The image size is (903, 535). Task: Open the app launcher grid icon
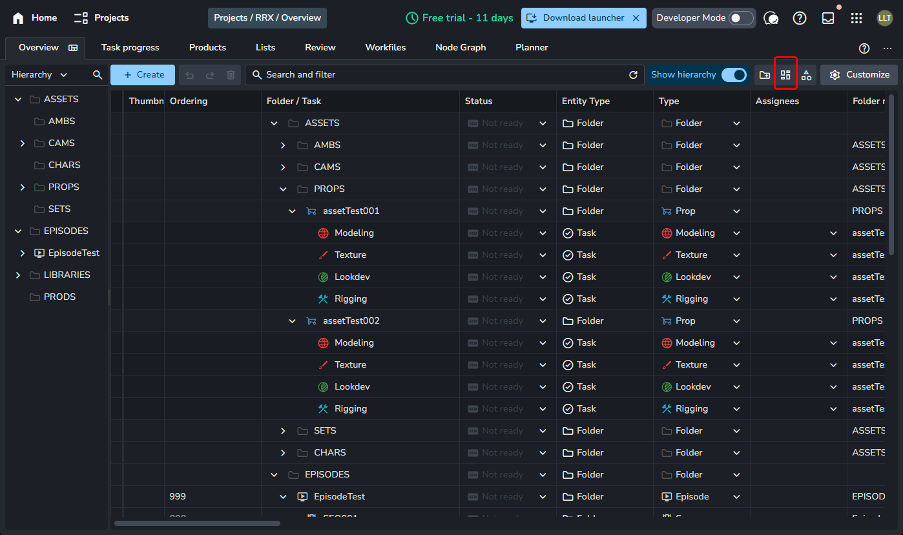[x=856, y=18]
